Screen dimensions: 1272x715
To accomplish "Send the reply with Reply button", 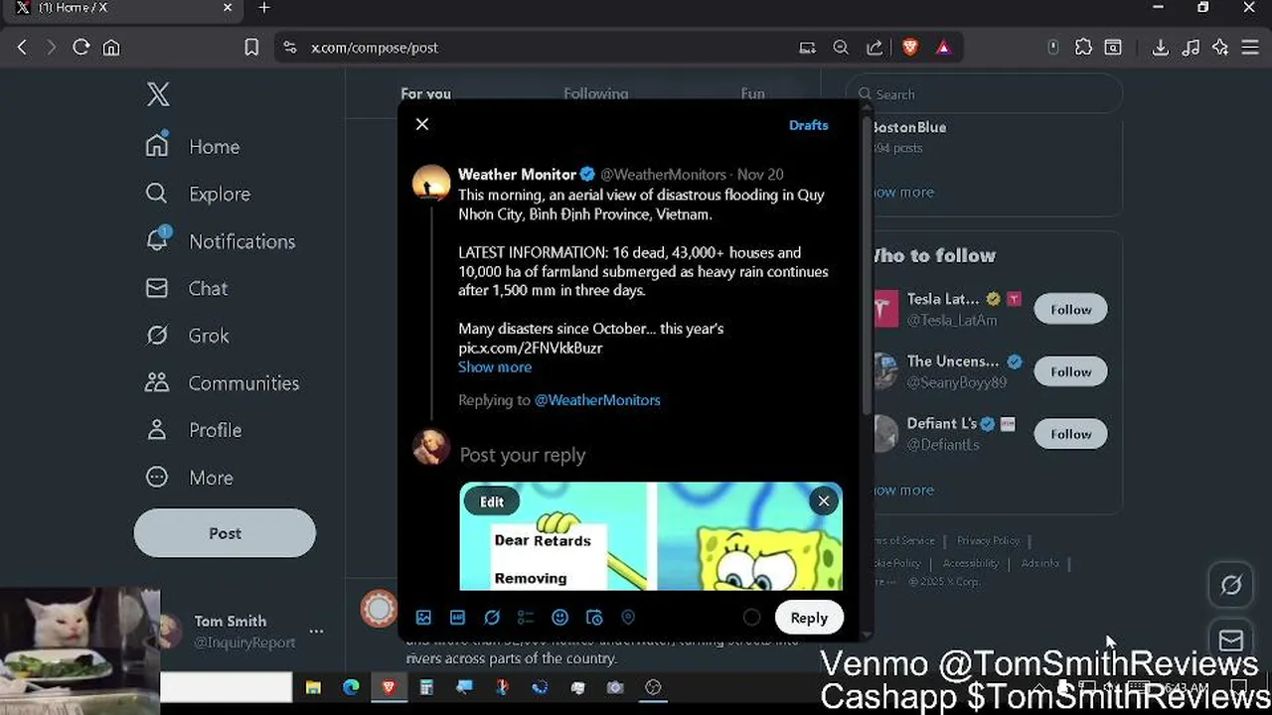I will click(x=809, y=618).
